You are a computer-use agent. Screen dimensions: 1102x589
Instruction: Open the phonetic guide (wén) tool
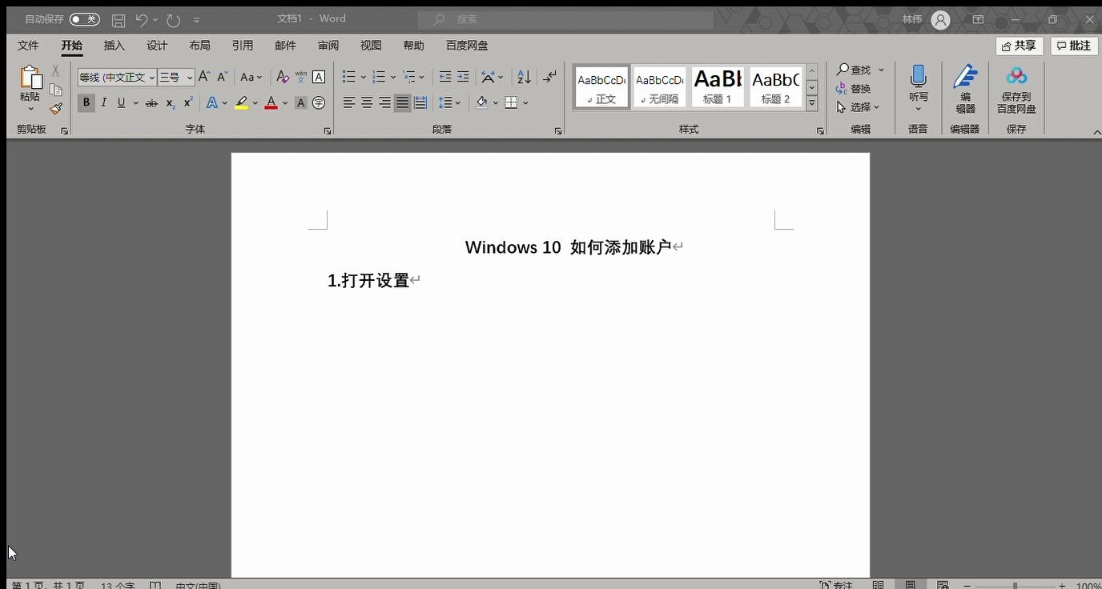(x=300, y=77)
